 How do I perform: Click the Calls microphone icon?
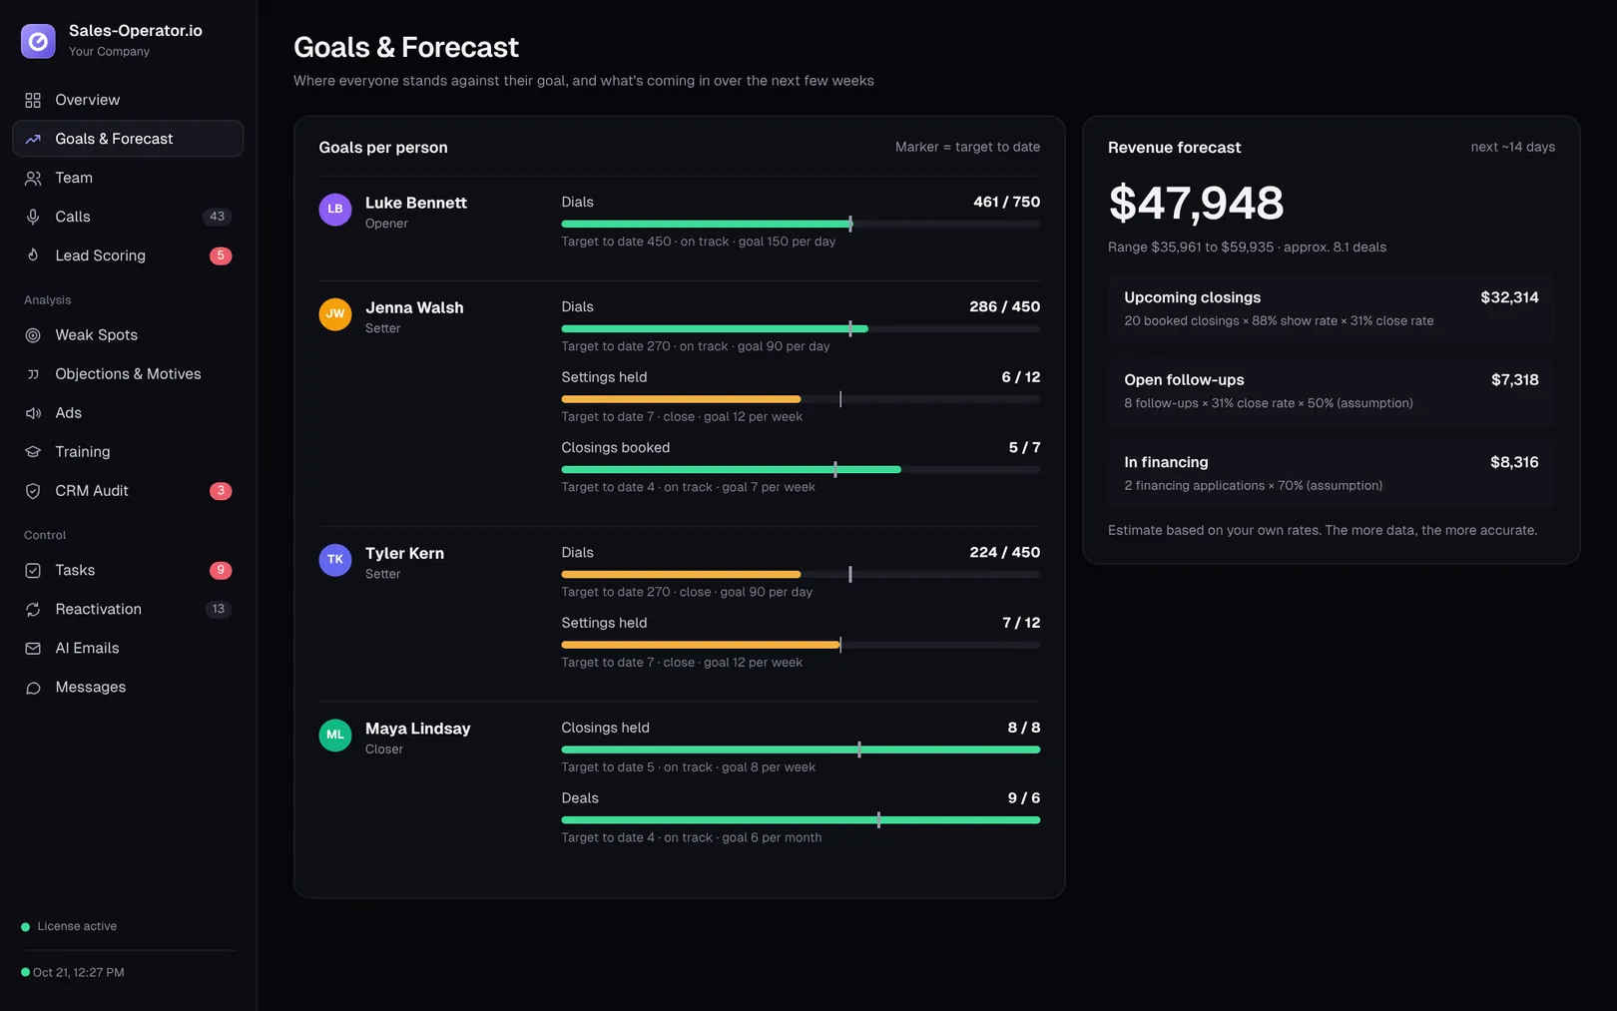(33, 217)
